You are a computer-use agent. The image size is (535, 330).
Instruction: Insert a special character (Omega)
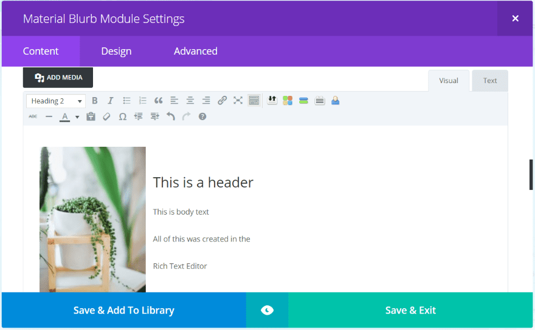click(x=122, y=116)
